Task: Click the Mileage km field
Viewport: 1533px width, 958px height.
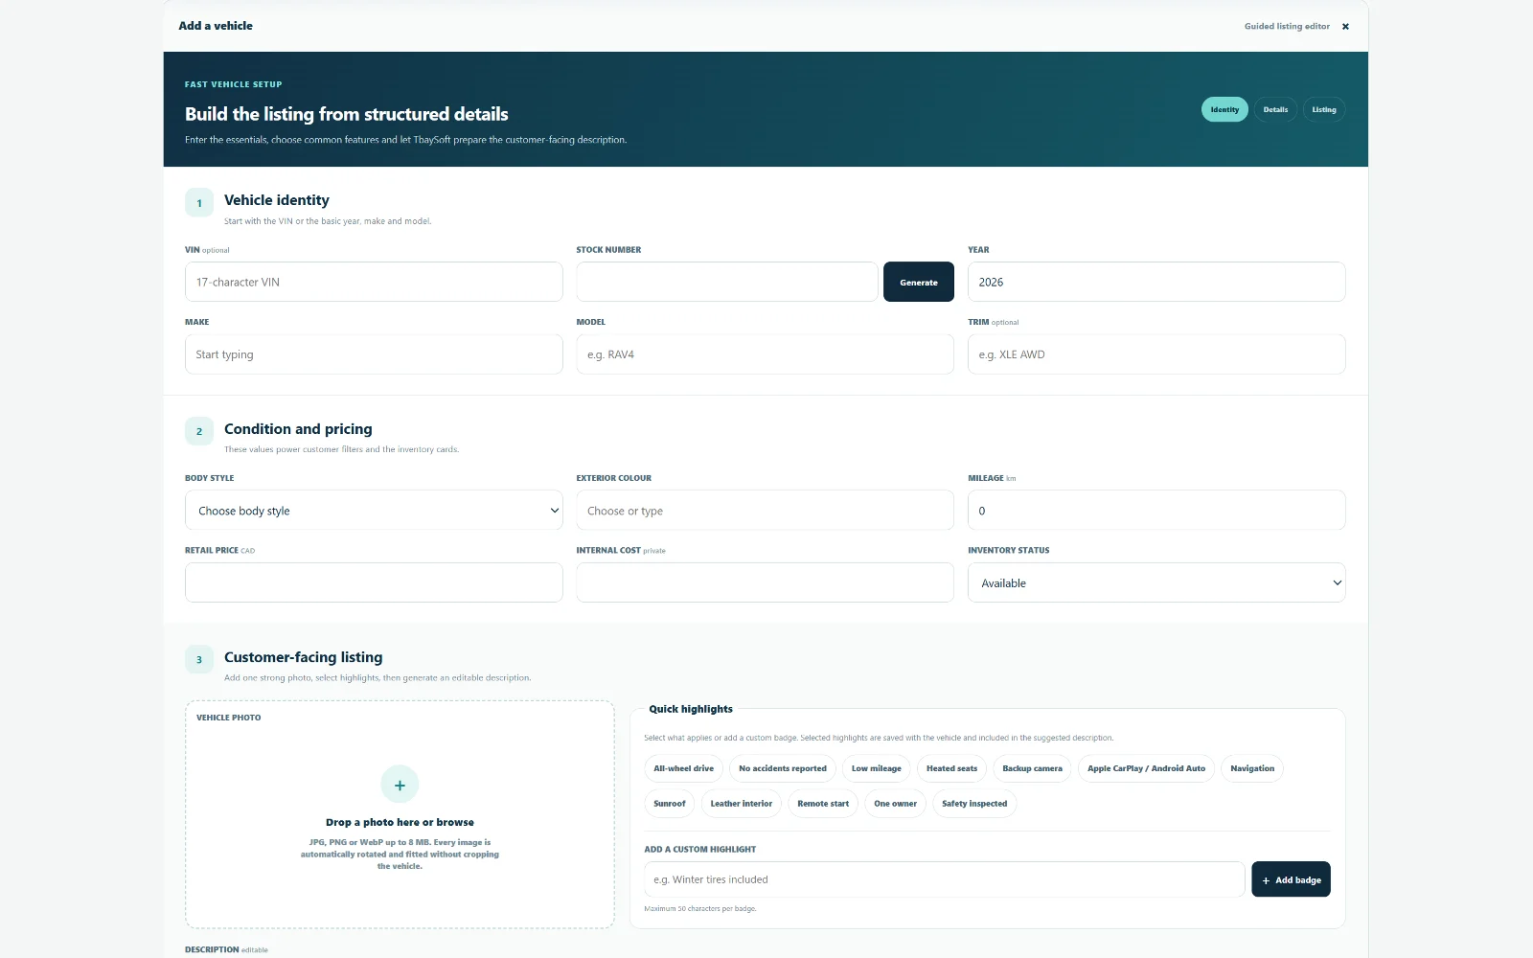Action: tap(1156, 511)
